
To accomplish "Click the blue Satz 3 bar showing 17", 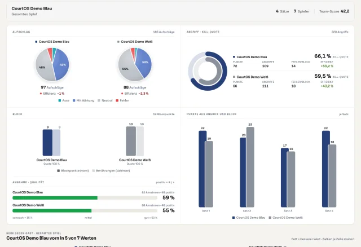I will coord(284,178).
